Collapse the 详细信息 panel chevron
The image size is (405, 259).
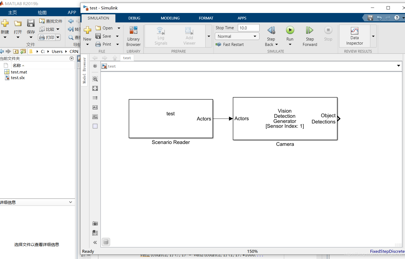[x=70, y=202]
